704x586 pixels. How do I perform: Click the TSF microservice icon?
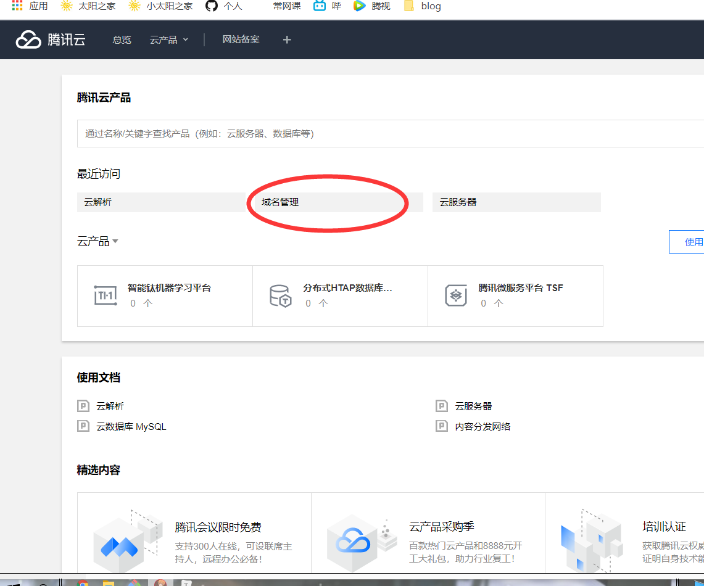pos(456,295)
